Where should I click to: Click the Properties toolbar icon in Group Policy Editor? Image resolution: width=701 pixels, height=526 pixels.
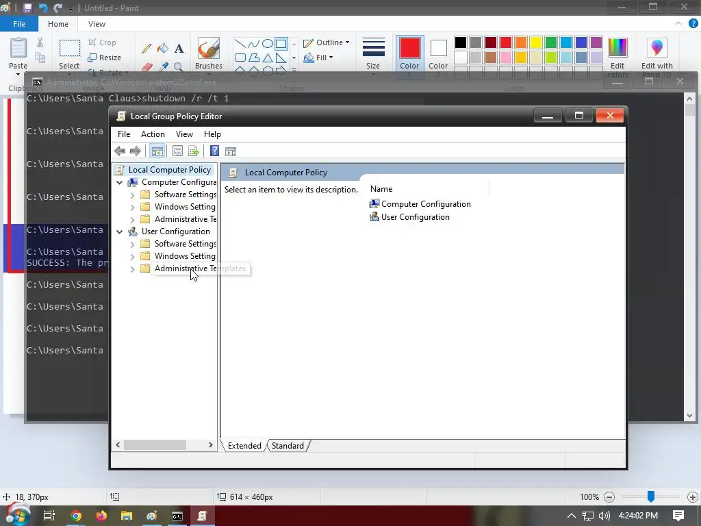point(177,151)
